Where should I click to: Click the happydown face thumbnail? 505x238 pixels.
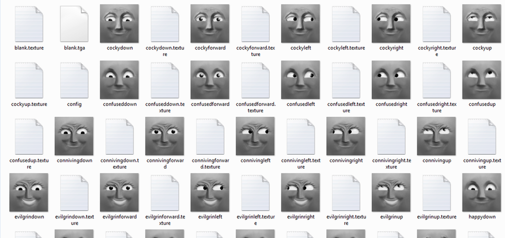pyautogui.click(x=481, y=192)
